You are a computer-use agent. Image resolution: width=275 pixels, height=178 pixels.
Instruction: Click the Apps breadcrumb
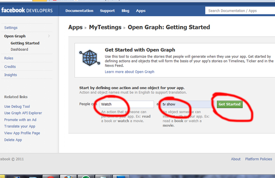75,27
